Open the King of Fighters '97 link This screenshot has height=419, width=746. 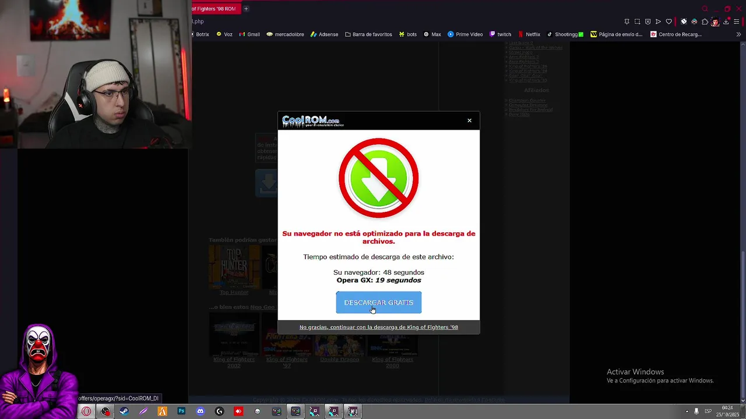click(x=287, y=362)
